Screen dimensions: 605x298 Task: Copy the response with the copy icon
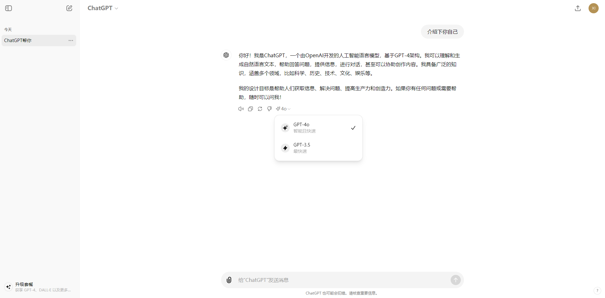pyautogui.click(x=250, y=109)
